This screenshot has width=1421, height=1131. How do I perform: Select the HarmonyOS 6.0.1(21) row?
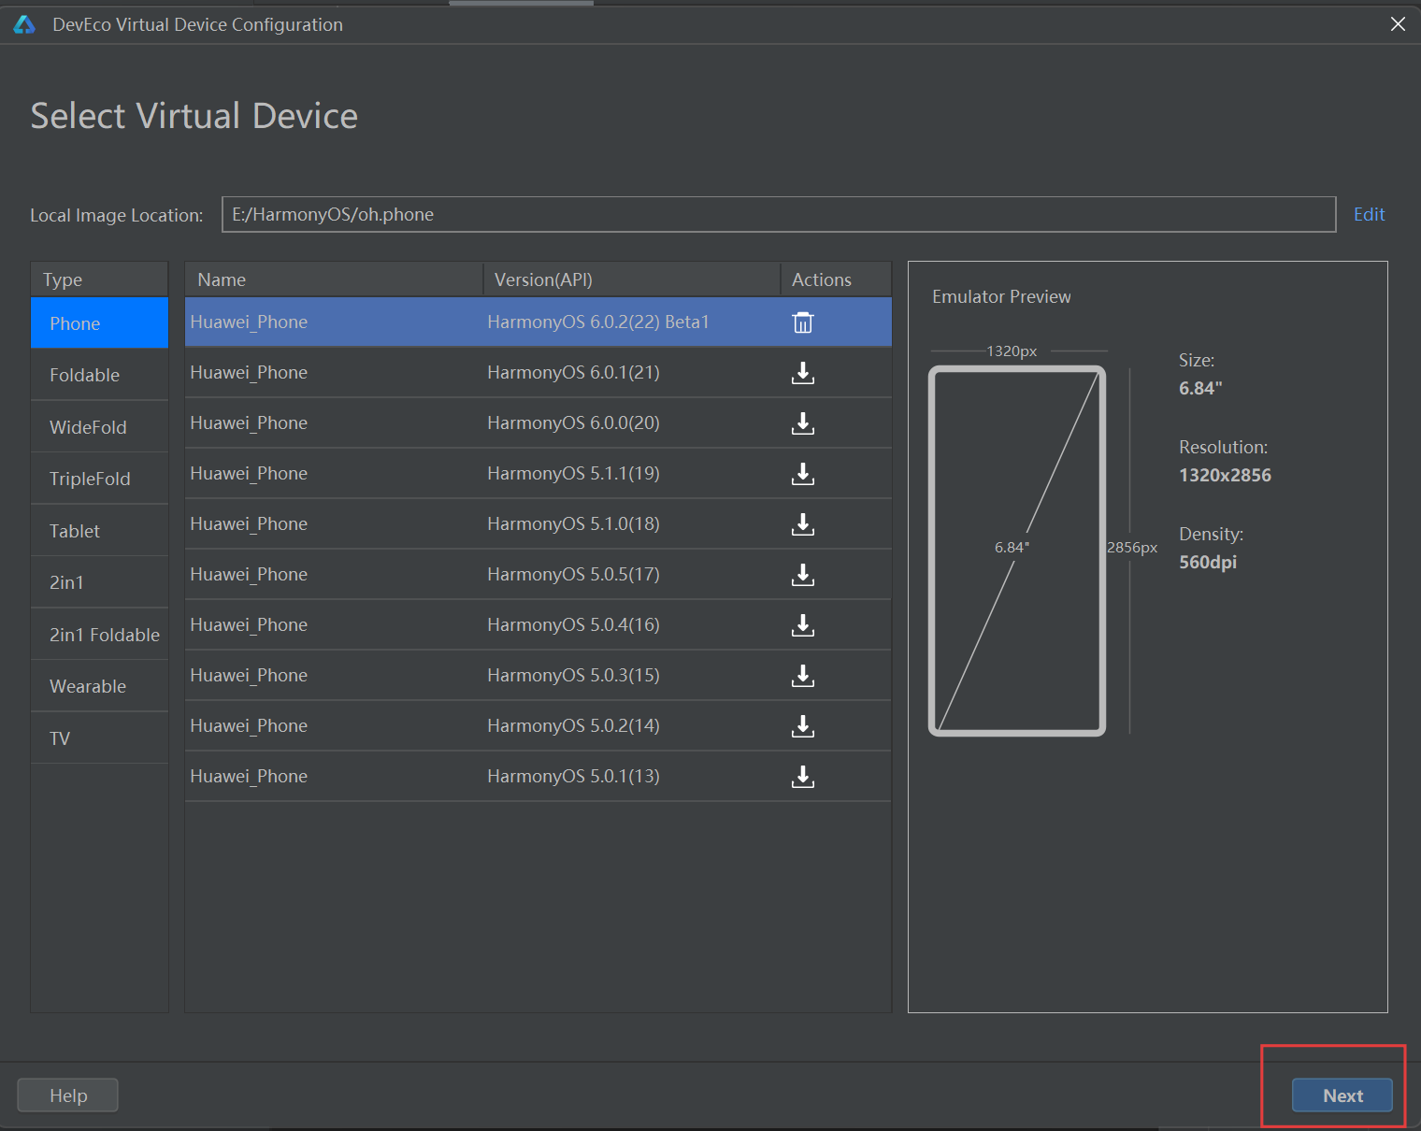pyautogui.click(x=538, y=373)
